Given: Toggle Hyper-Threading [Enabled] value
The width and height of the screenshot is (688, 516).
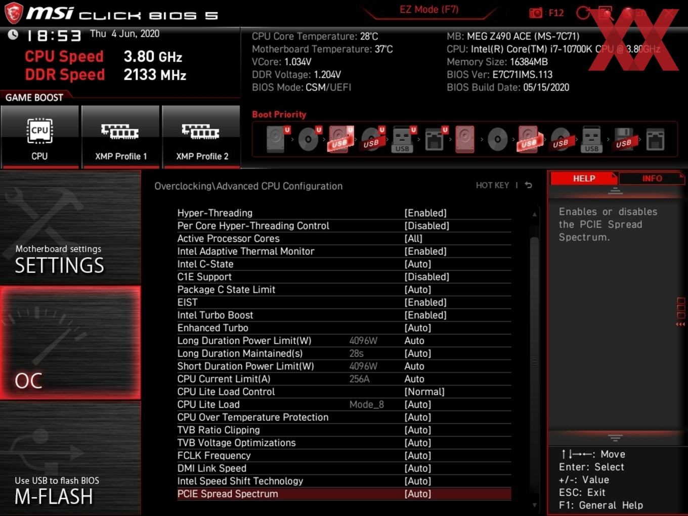Looking at the screenshot, I should (425, 213).
